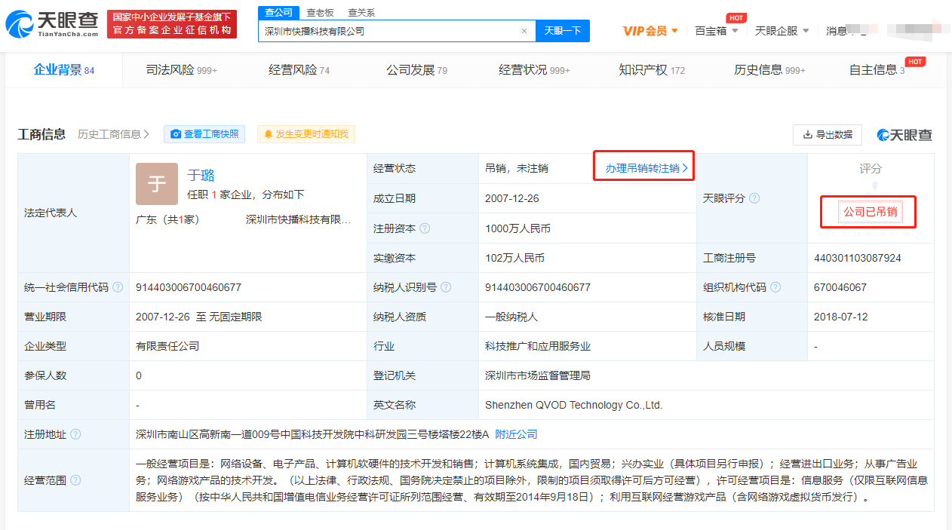The height and width of the screenshot is (530, 952).
Task: Click help icon next to 组织机构代码
Action: (x=775, y=287)
